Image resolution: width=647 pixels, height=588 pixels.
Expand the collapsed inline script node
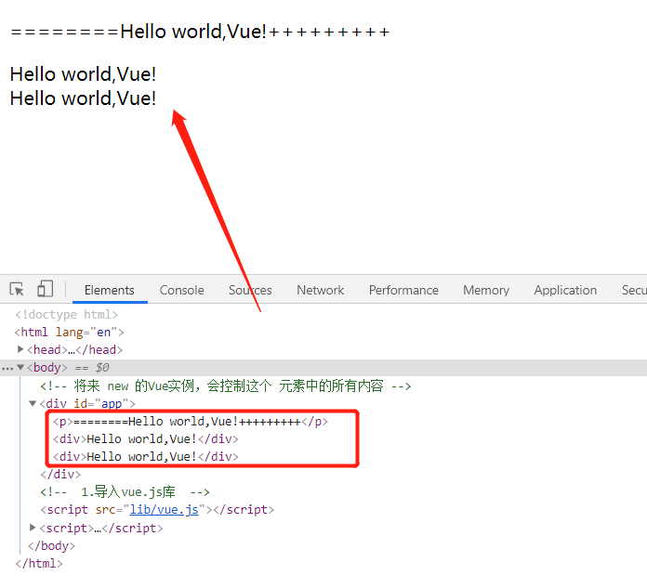click(x=33, y=527)
